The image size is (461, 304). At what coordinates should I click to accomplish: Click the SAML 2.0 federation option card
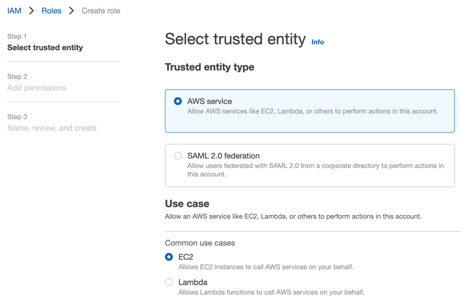pos(309,165)
